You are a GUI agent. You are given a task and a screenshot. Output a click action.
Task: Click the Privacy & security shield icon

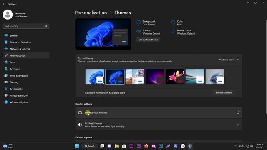click(x=6, y=95)
